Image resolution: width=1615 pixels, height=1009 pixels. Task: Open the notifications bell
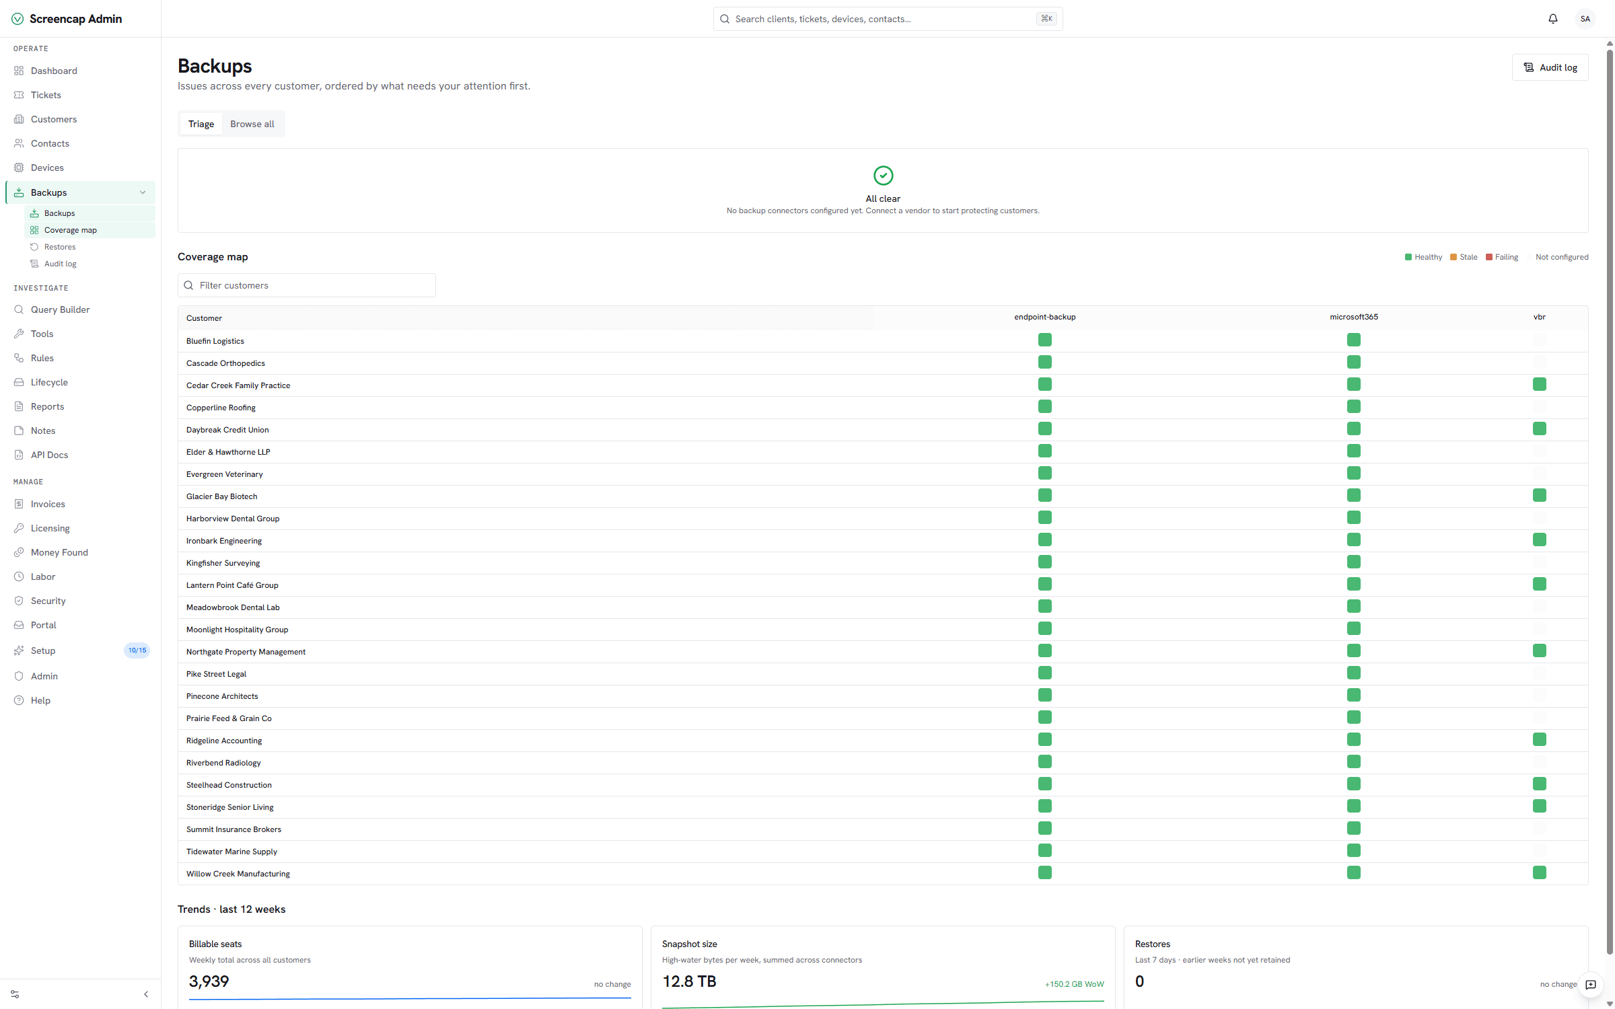coord(1553,19)
